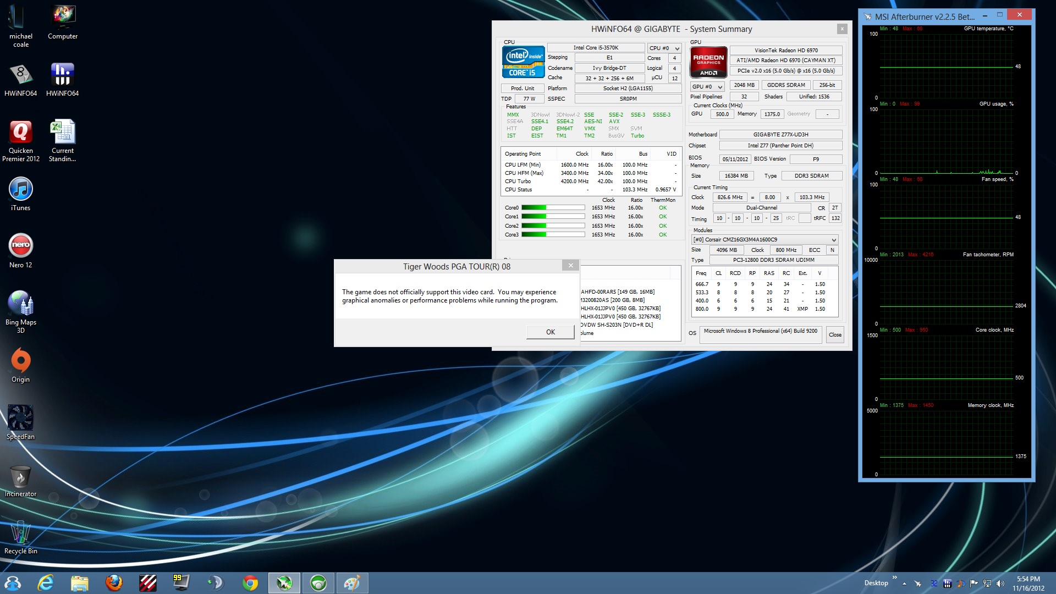Viewport: 1056px width, 594px height.
Task: Select the Origin desktop icon
Action: (x=20, y=365)
